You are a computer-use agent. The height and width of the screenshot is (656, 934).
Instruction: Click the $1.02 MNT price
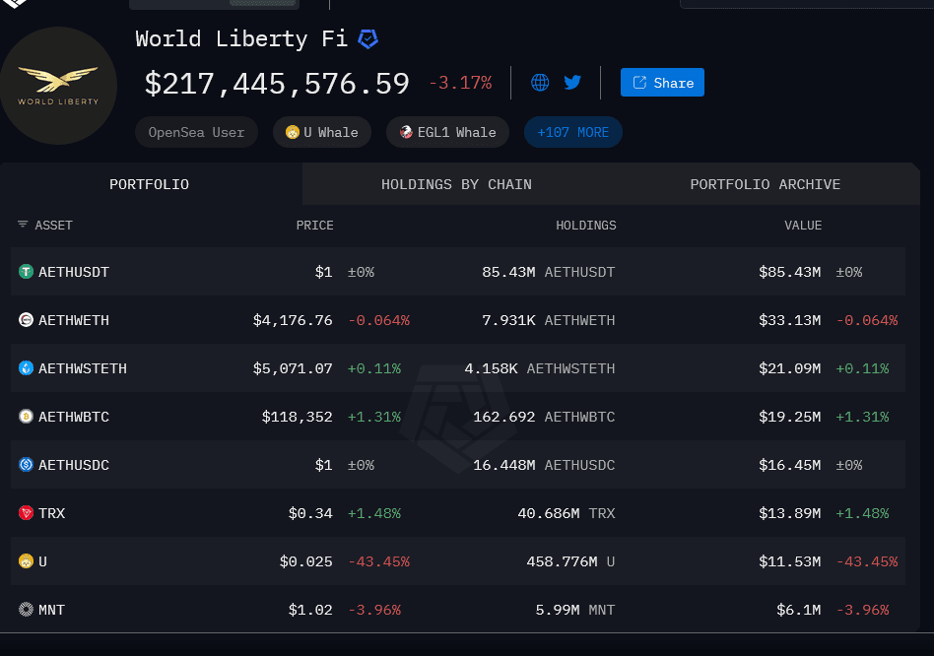[310, 610]
